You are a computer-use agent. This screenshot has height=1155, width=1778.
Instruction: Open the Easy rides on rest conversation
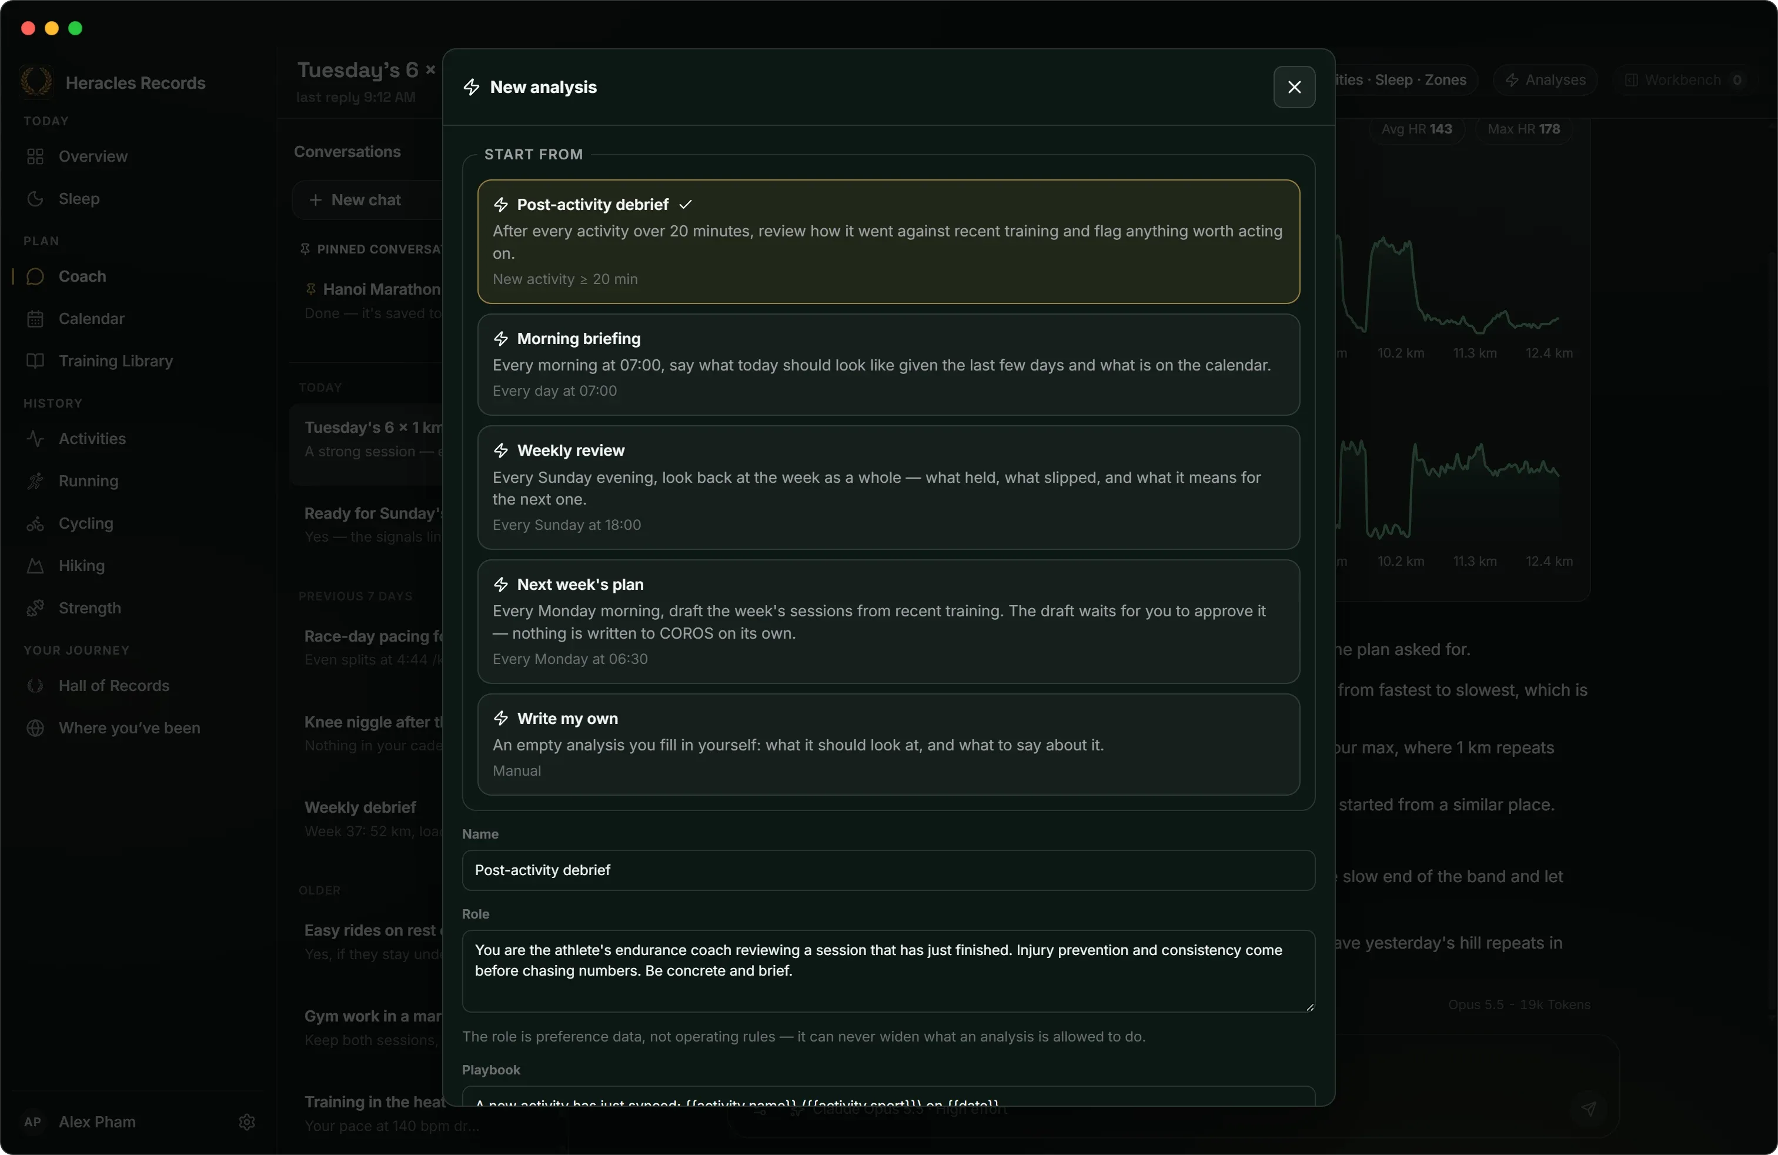point(367,942)
